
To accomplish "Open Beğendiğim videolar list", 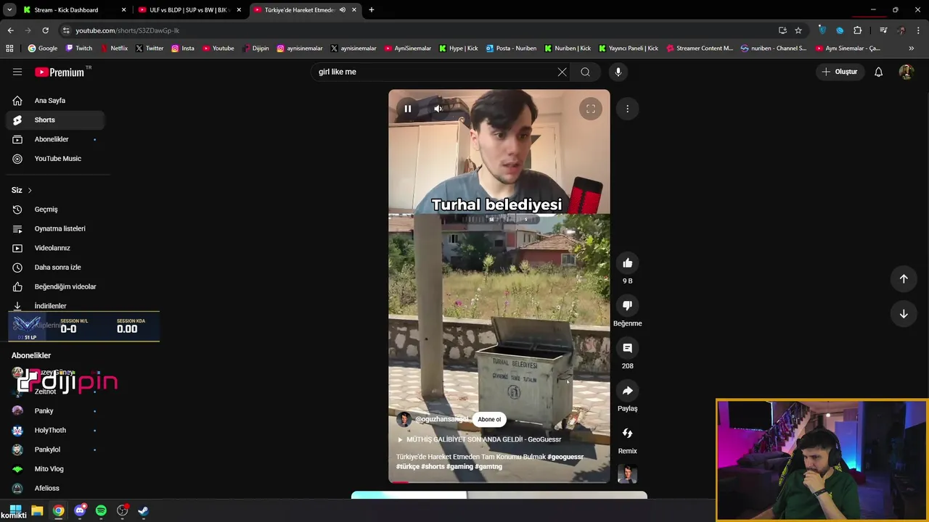I will [x=55, y=286].
